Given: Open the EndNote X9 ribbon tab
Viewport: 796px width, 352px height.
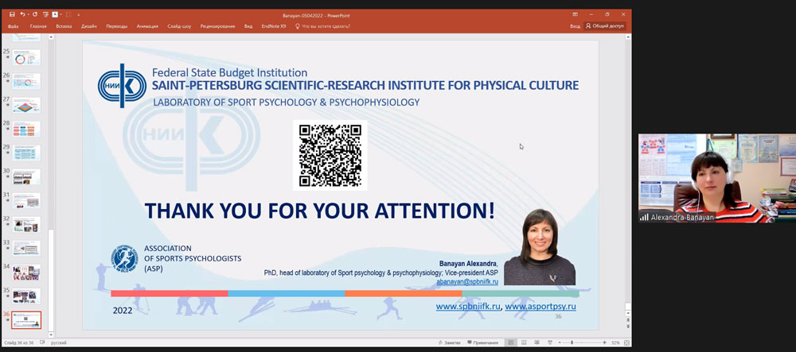Looking at the screenshot, I should (274, 26).
